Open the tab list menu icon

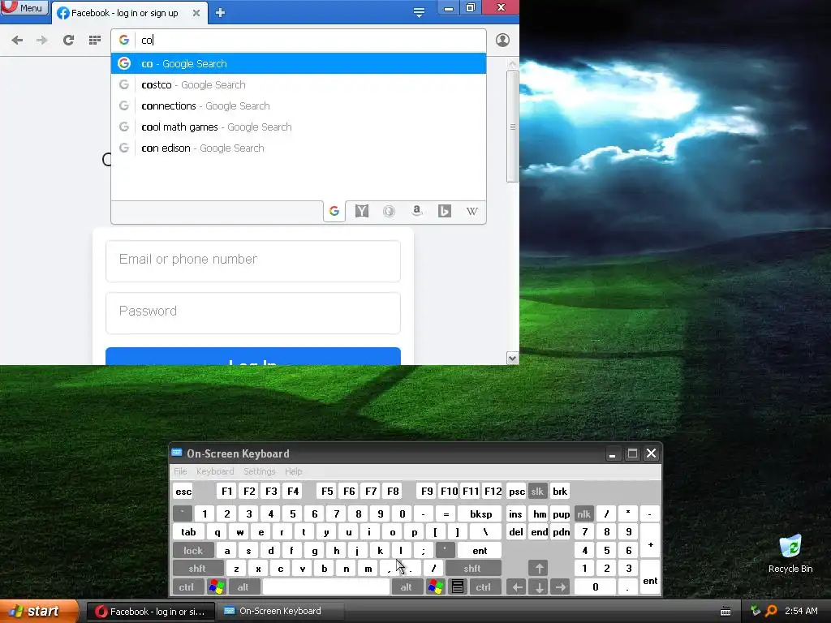click(419, 12)
